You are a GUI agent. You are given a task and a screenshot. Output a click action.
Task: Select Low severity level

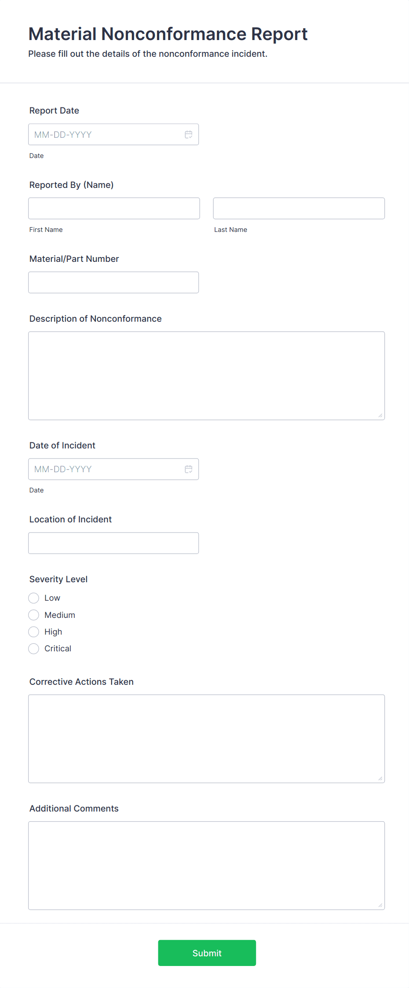(34, 598)
